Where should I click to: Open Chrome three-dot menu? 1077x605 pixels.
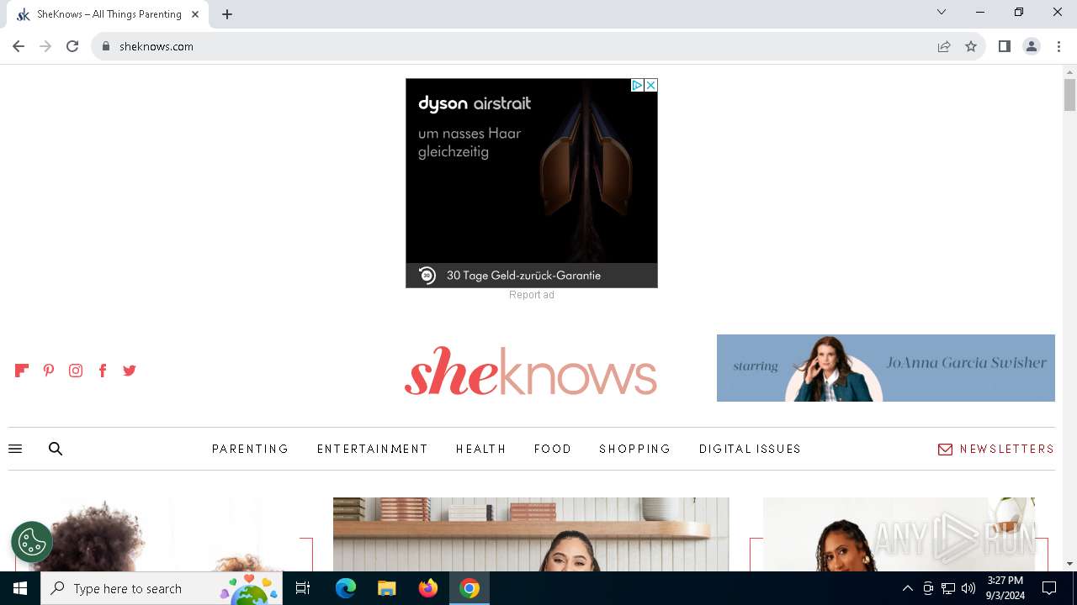tap(1058, 46)
